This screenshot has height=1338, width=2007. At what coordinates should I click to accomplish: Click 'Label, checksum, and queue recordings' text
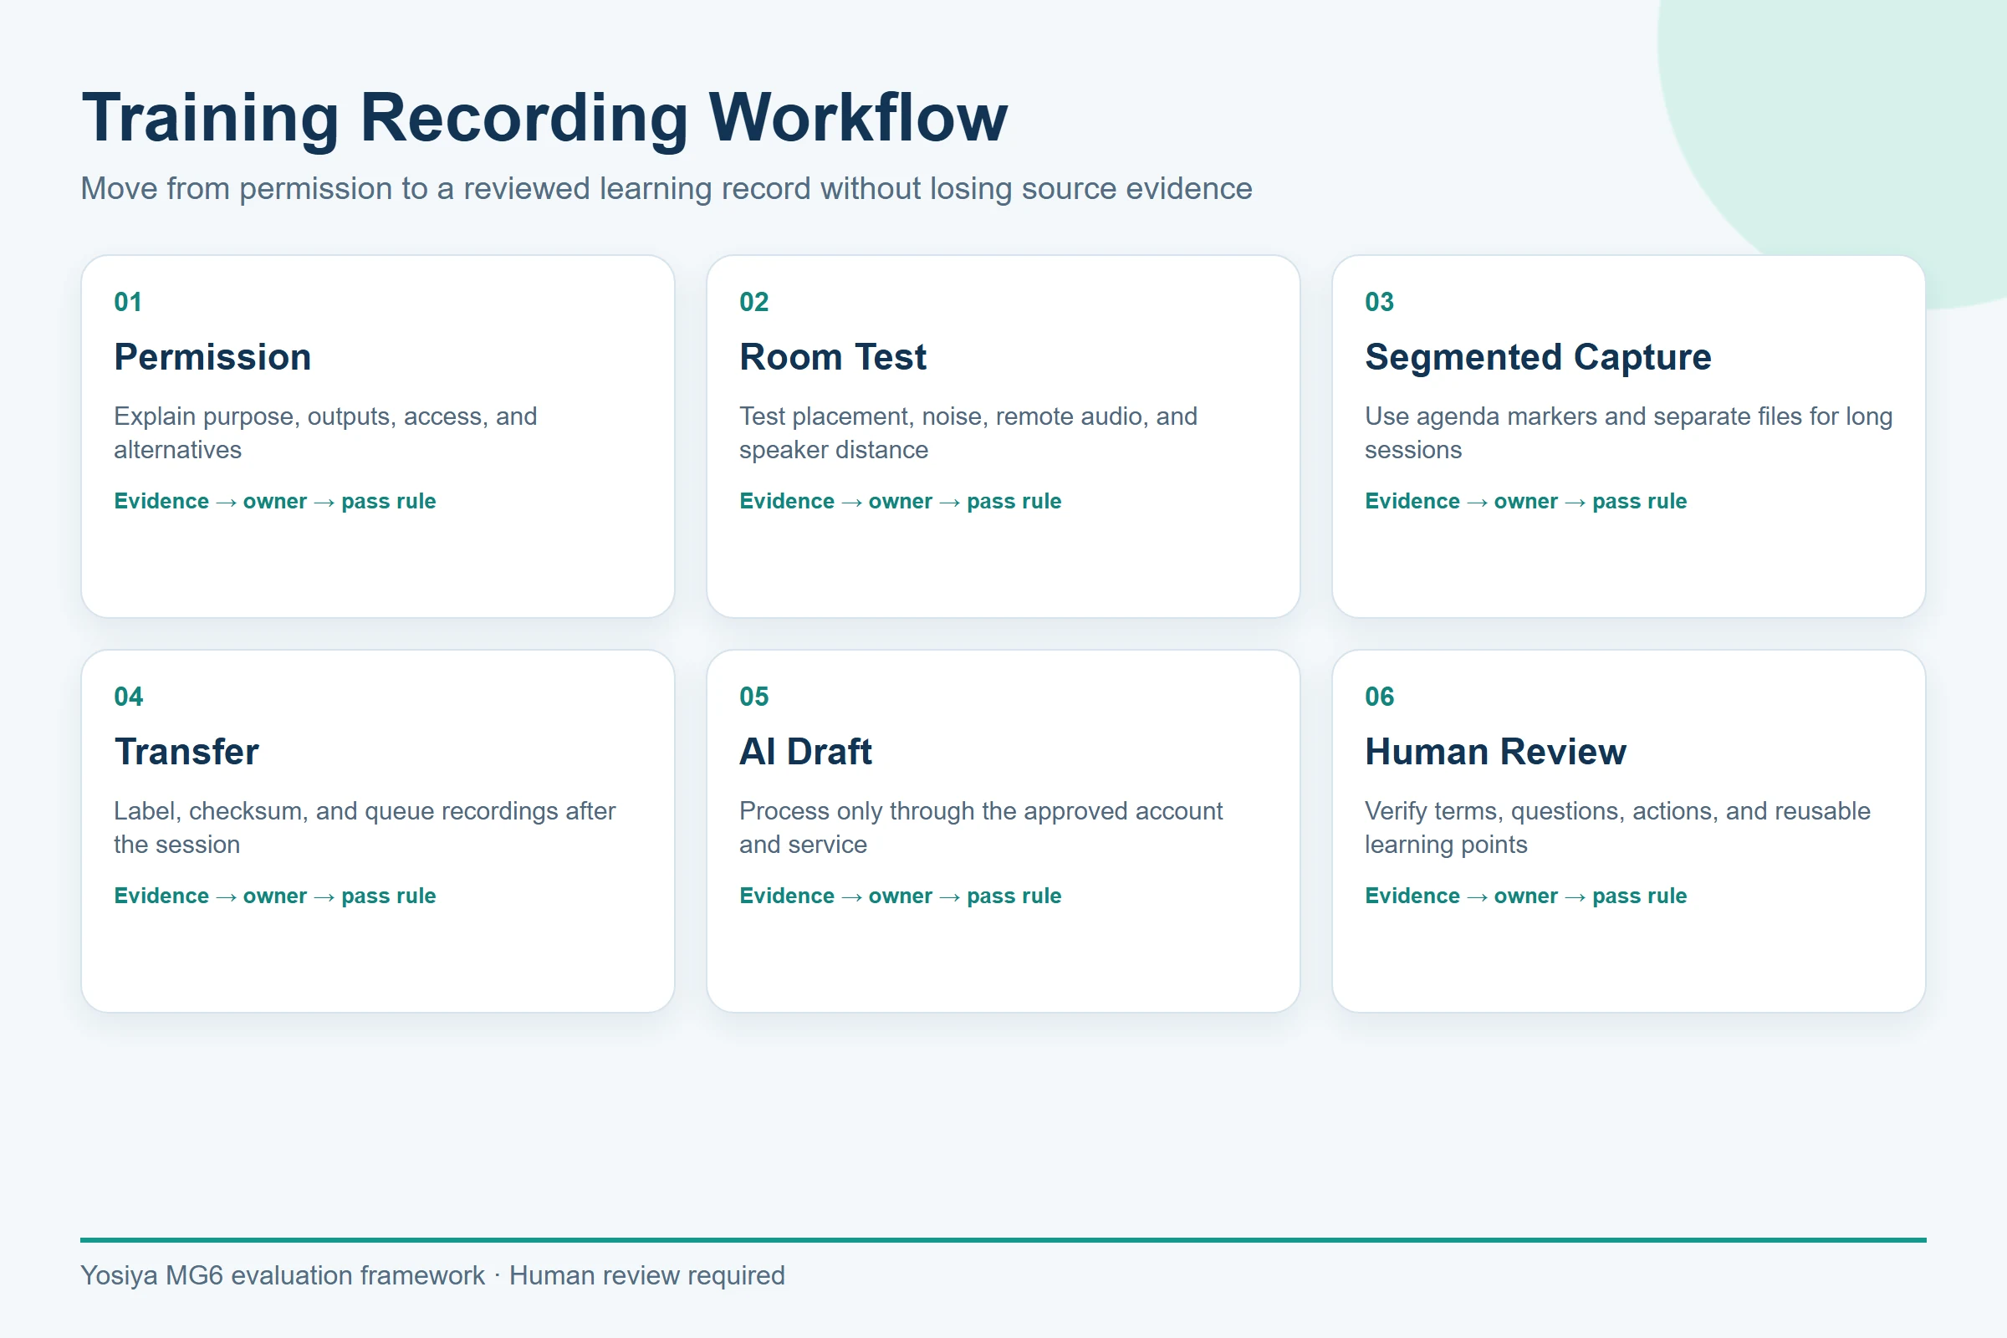pos(365,827)
